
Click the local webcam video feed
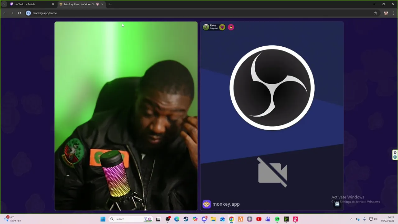126,116
